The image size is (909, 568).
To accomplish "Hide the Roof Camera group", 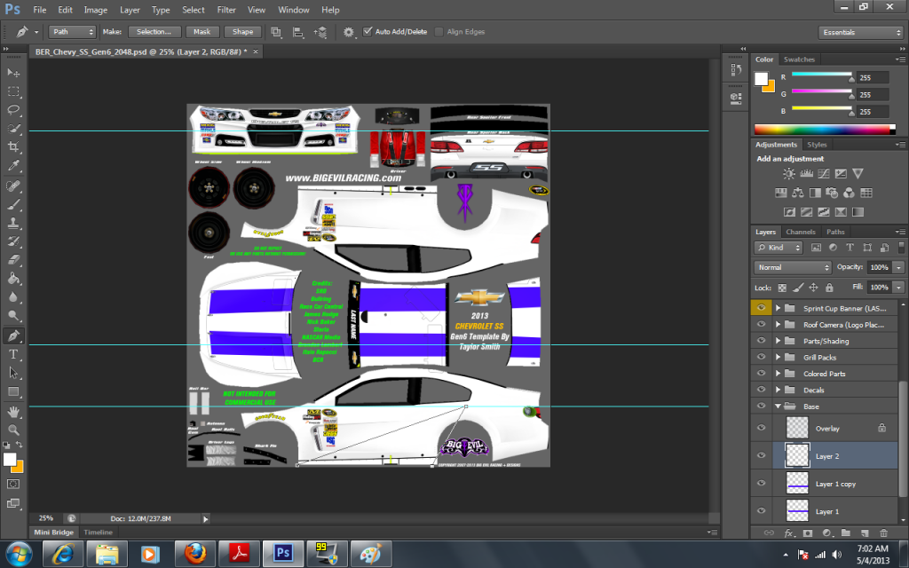I will coord(761,325).
